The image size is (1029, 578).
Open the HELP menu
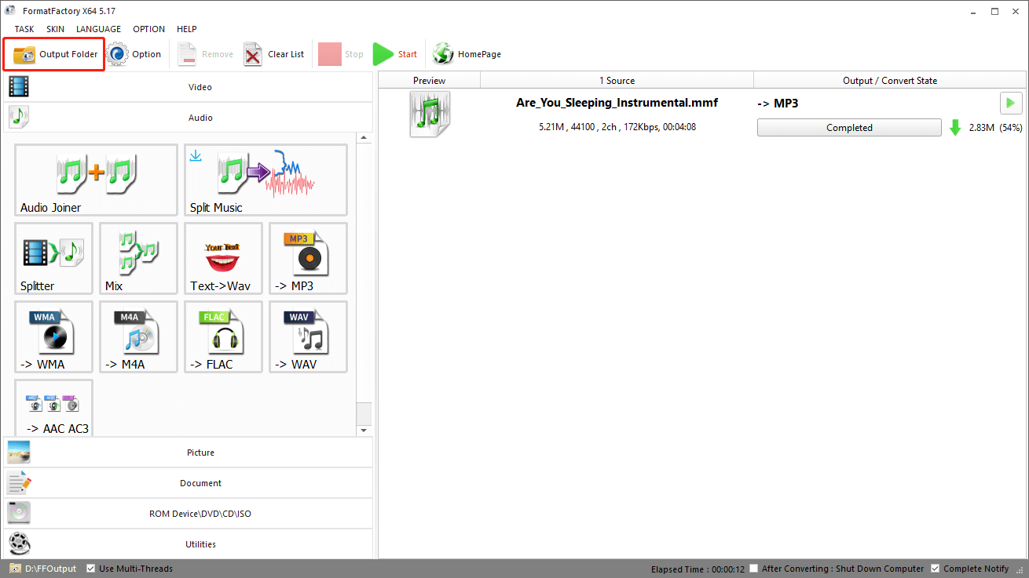pyautogui.click(x=187, y=29)
